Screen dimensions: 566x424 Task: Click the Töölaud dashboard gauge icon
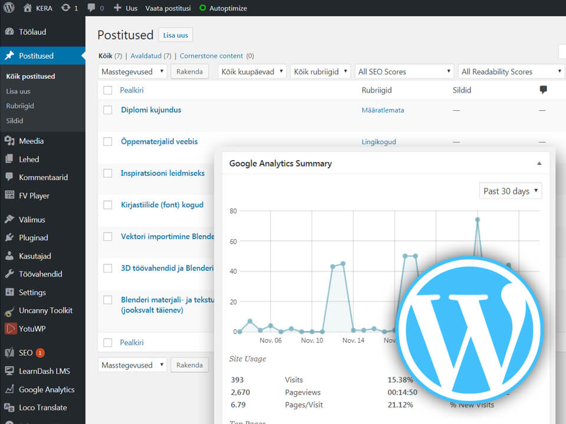(9, 32)
